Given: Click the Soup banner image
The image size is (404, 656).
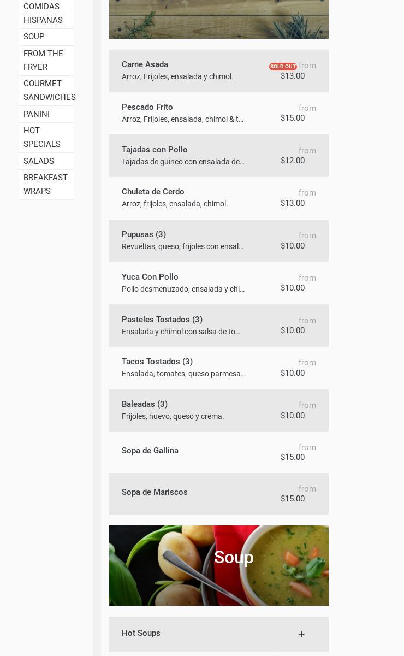Looking at the screenshot, I should click(218, 565).
